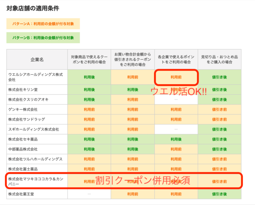Image resolution: width=255 pixels, height=205 pixels.
Task: Select company name スギホールディングス株式会社
Action: 34,129
